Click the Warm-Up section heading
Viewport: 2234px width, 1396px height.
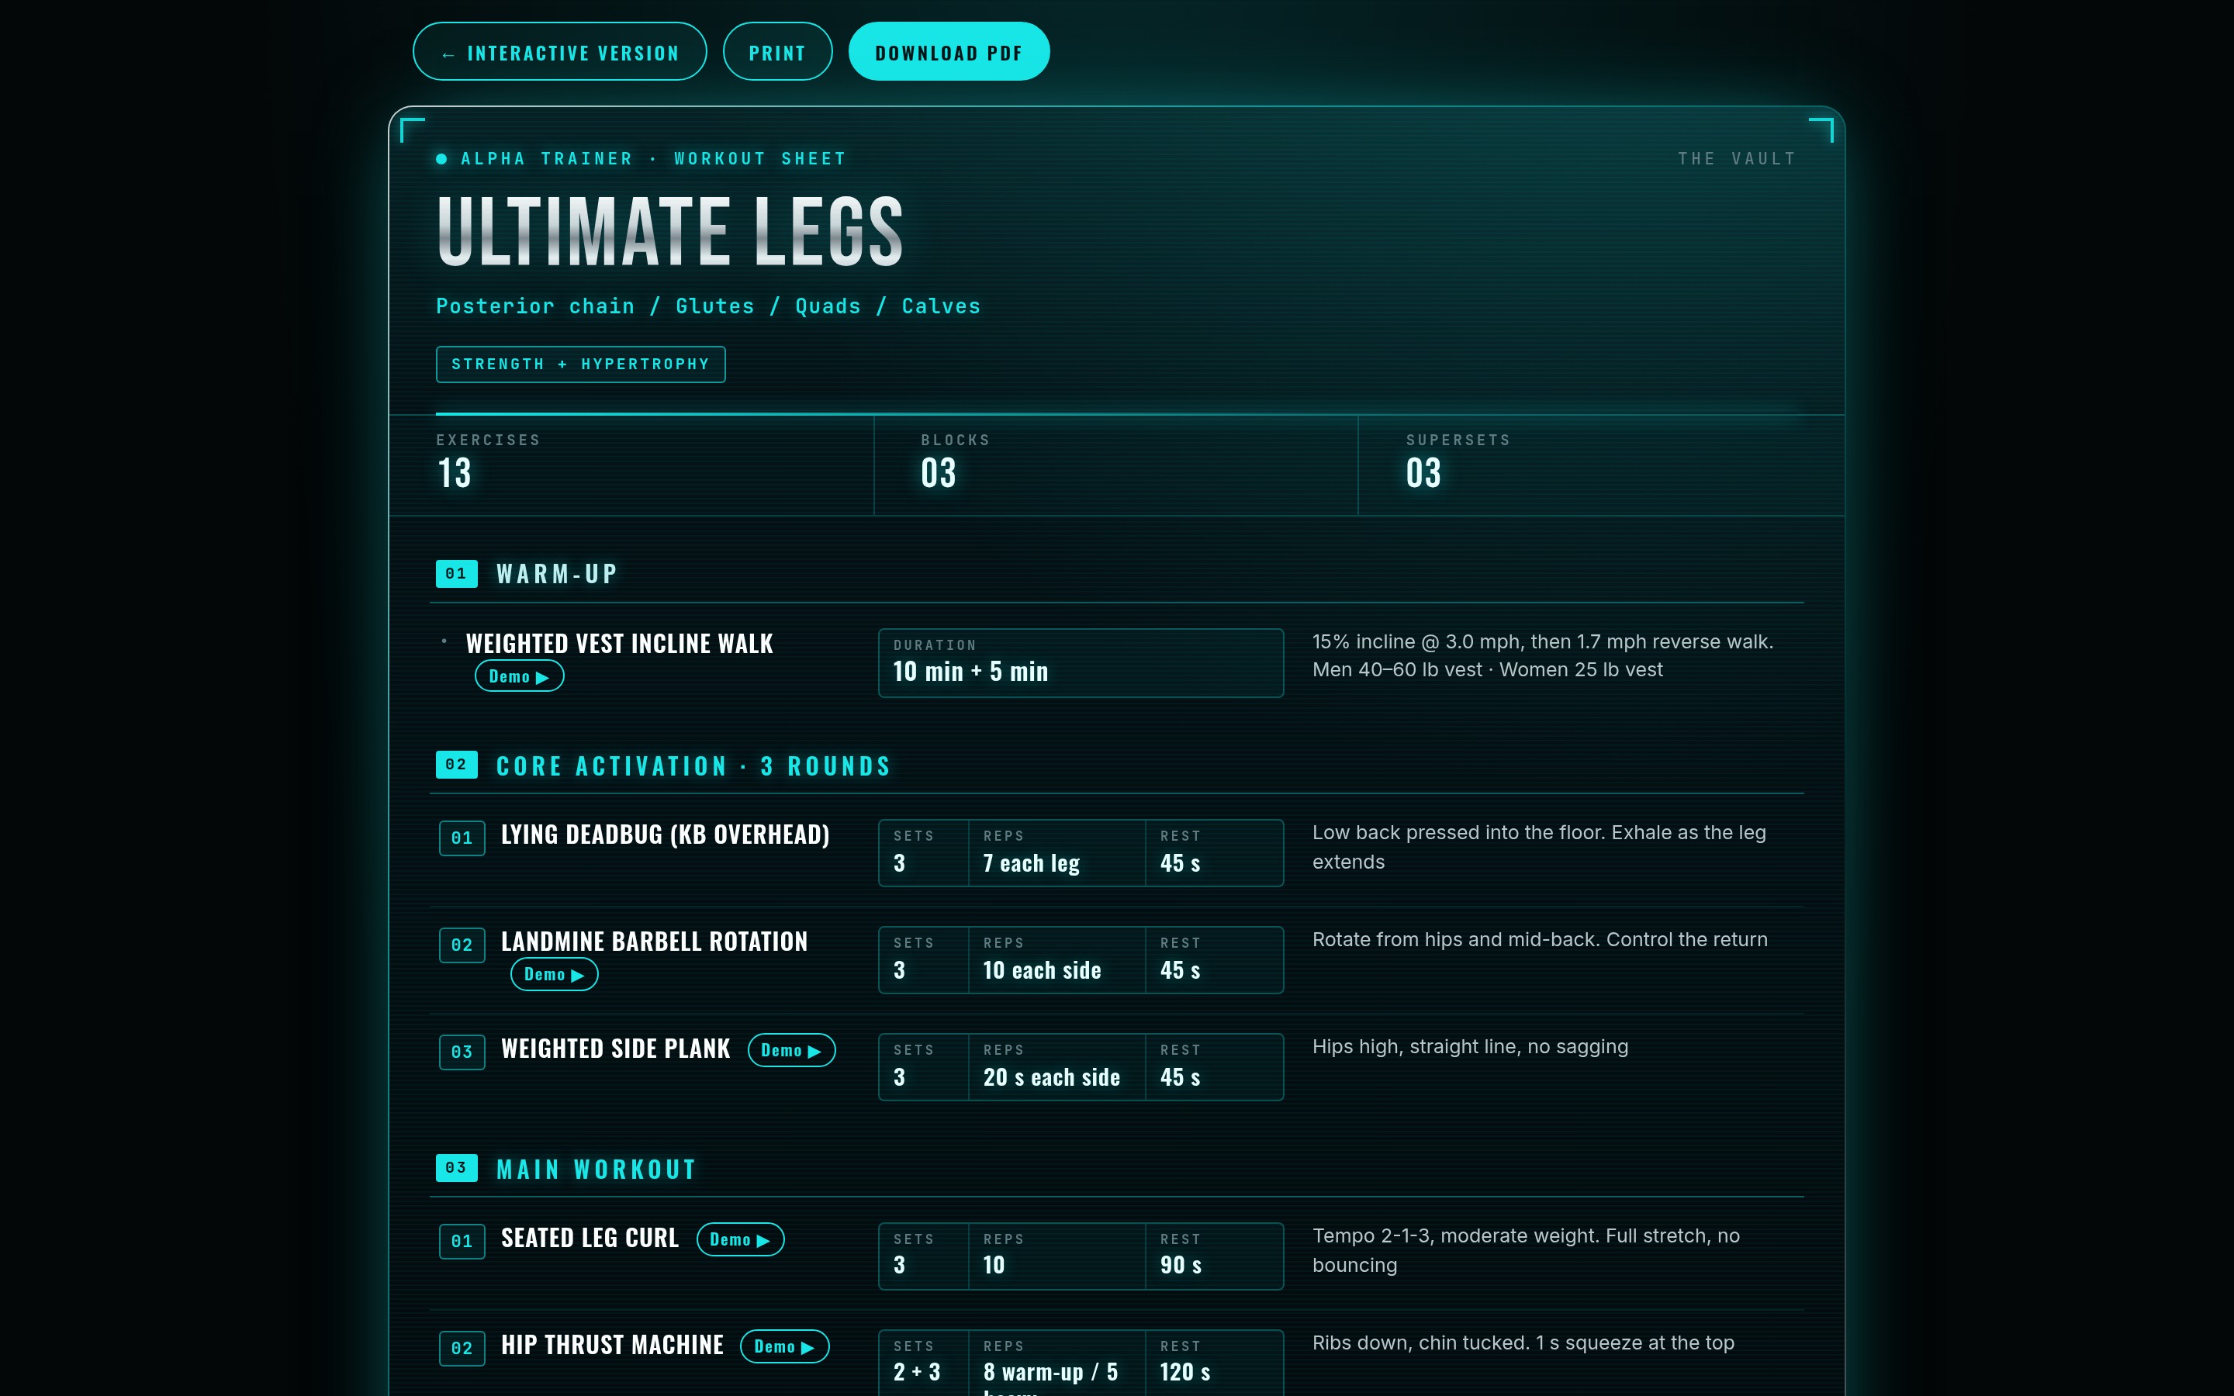(557, 573)
